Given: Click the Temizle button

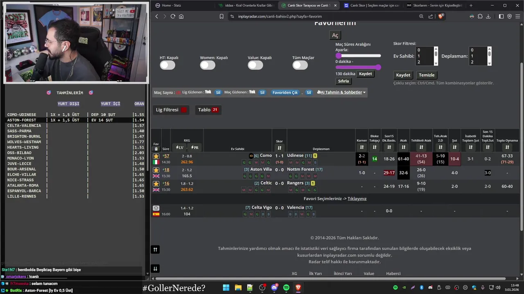Looking at the screenshot, I should pos(427,75).
